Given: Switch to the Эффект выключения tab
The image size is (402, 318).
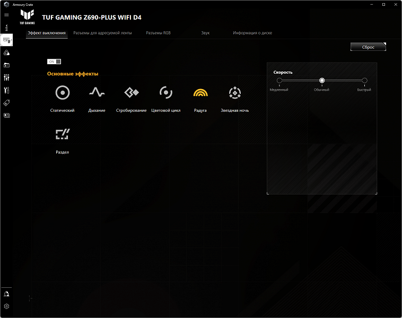Looking at the screenshot, I should [47, 33].
